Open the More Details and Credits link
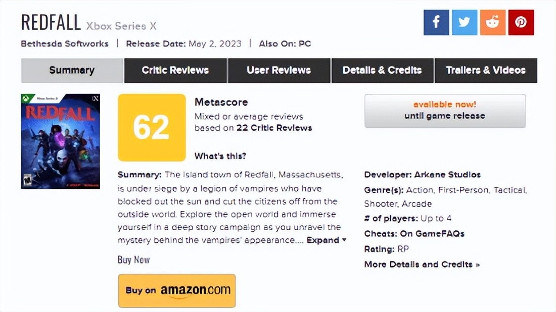 point(422,265)
